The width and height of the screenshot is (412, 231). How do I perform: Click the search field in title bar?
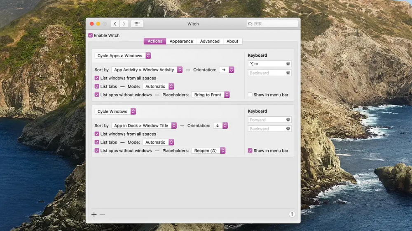pos(272,24)
